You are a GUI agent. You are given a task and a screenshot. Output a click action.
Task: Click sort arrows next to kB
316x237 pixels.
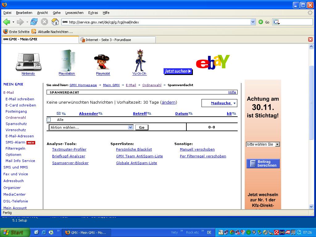(x=234, y=114)
